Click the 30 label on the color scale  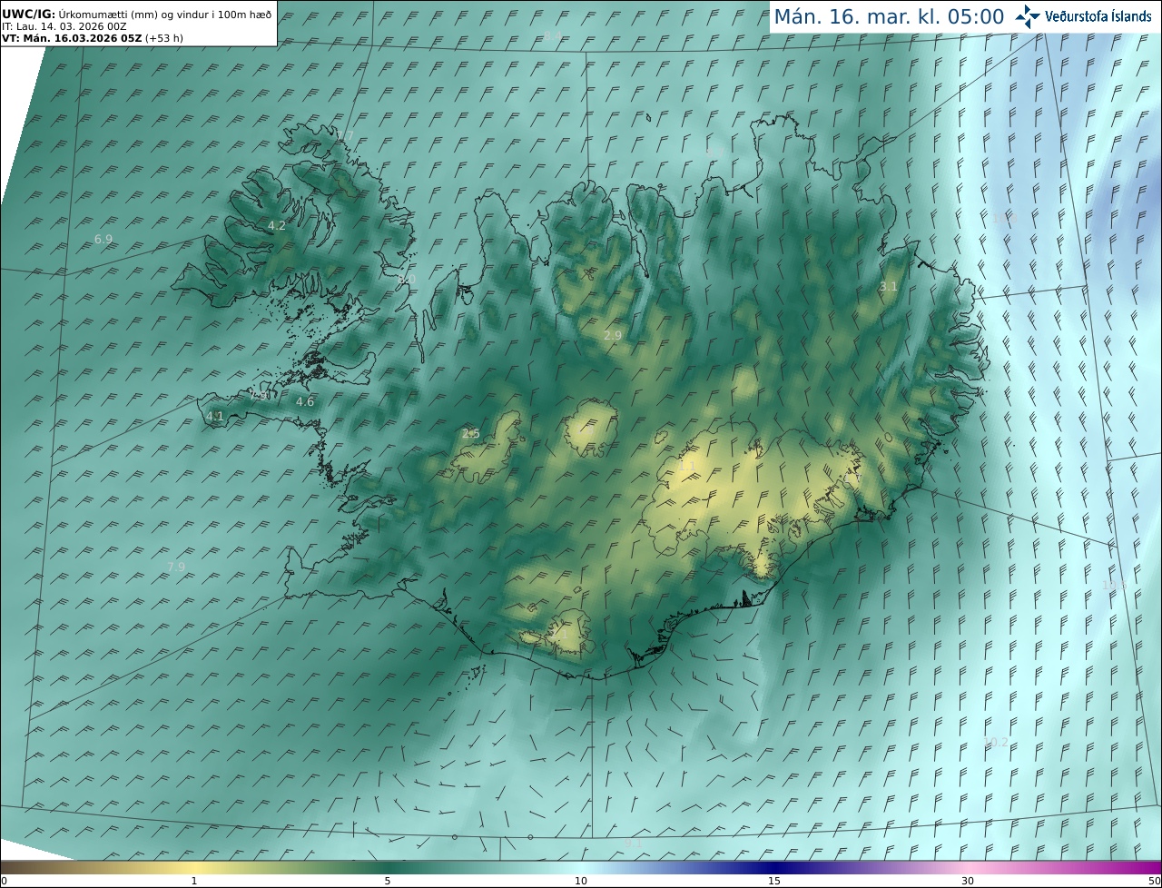(x=968, y=881)
